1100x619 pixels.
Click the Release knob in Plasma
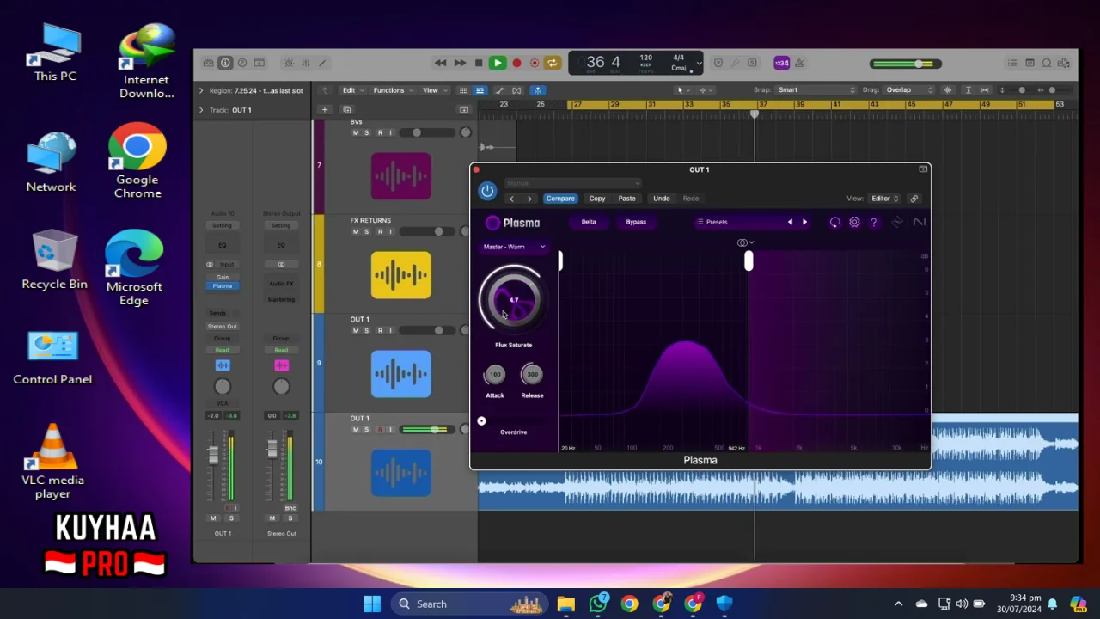tap(532, 375)
